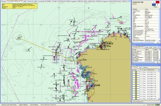Click Telefonica Coast Watch Primary in status bar
The image size is (161, 106).
point(9,105)
